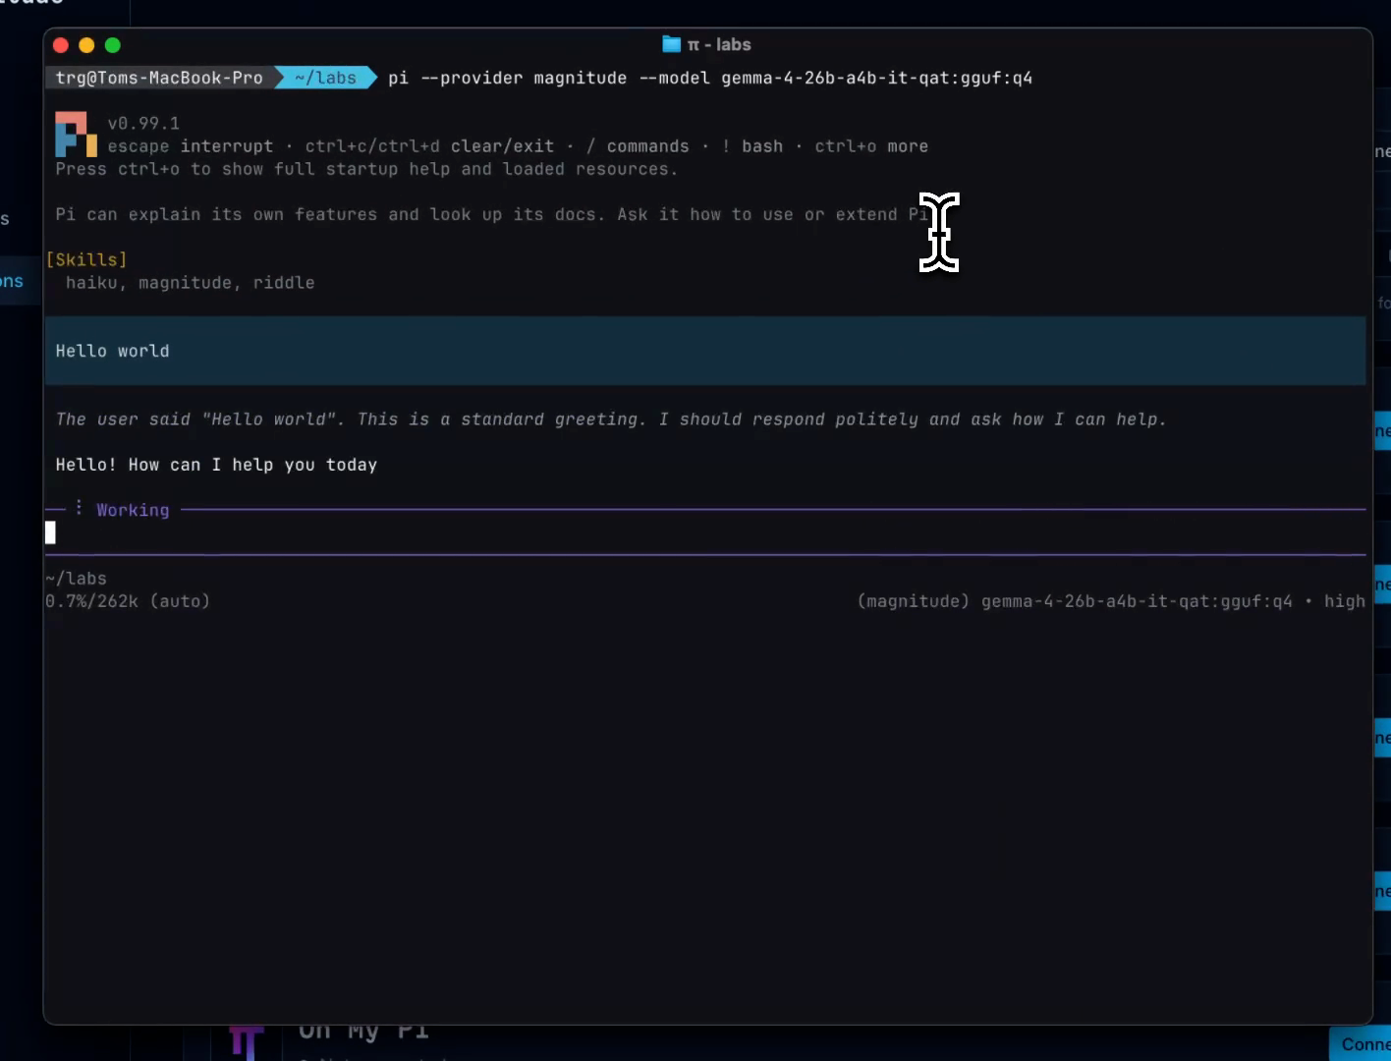Click the '0.7%/262k (auto)' context status
Screen dimensions: 1391x1061
[128, 601]
